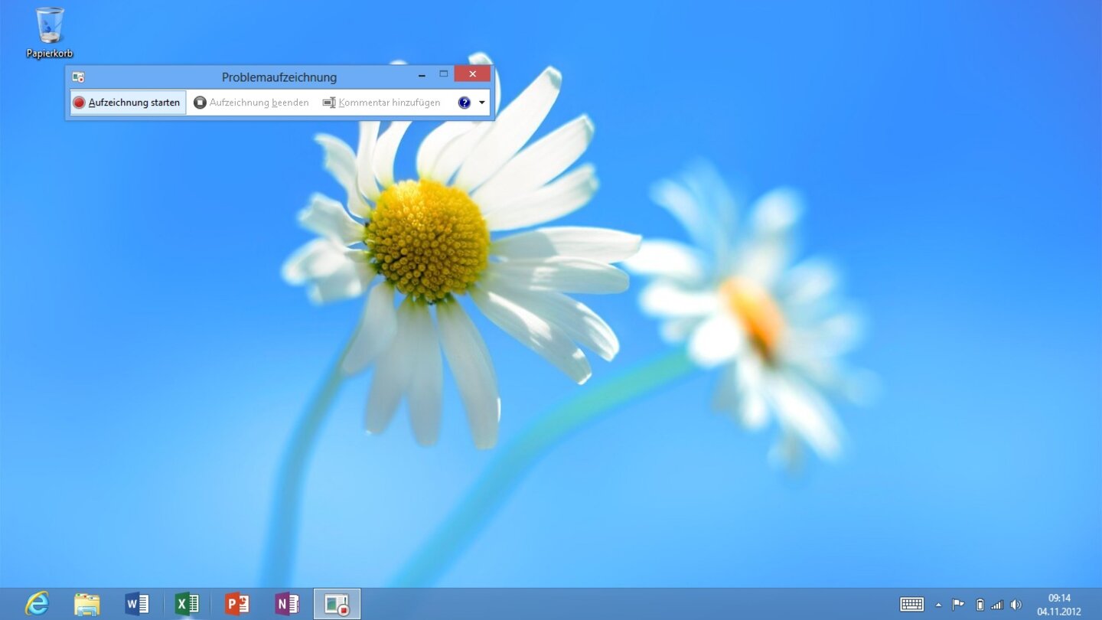Maximize the Problemaufzeichnung window
This screenshot has height=620, width=1102.
tap(443, 74)
